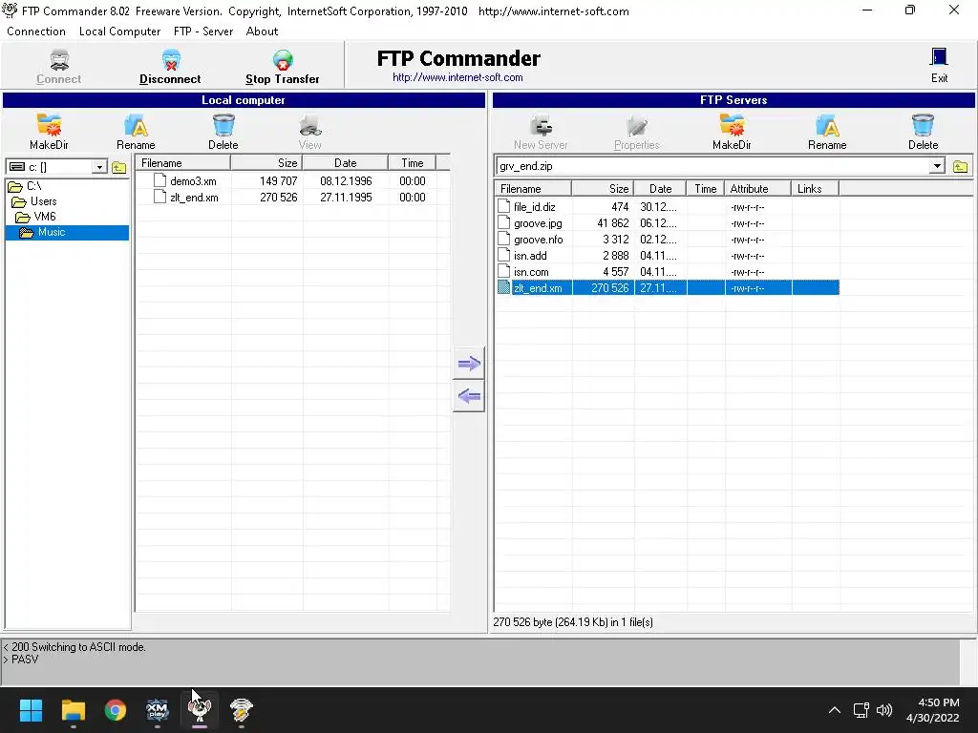Click the FTP log message area

pos(480,662)
